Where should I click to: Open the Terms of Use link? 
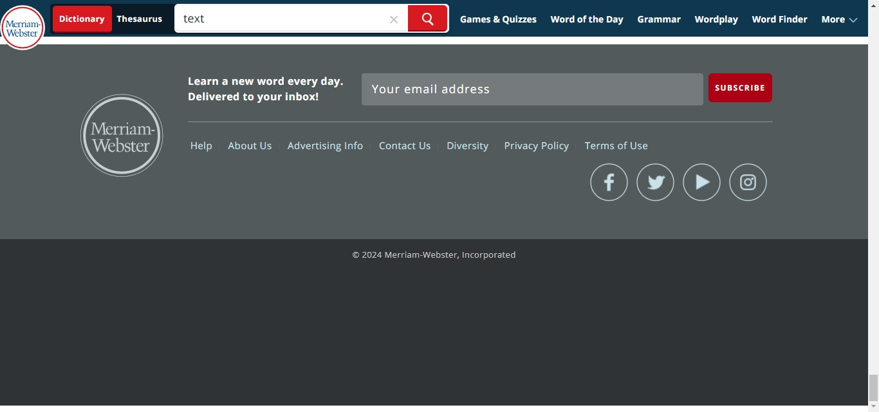(x=616, y=146)
